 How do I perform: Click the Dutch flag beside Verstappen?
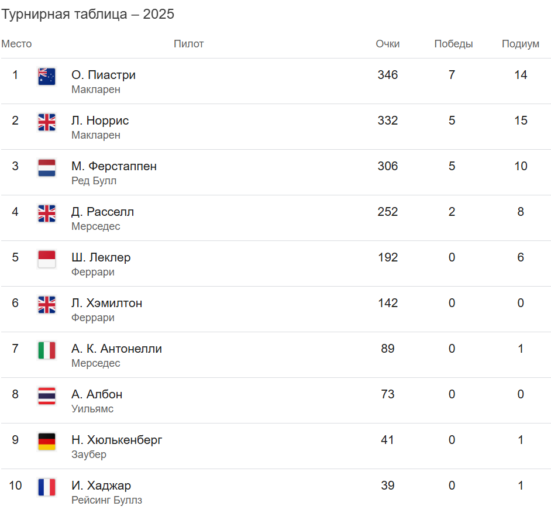point(47,168)
